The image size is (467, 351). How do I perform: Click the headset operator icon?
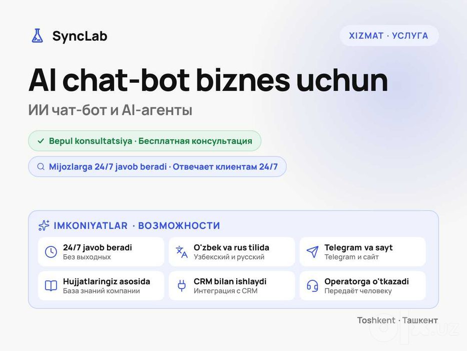coord(312,286)
